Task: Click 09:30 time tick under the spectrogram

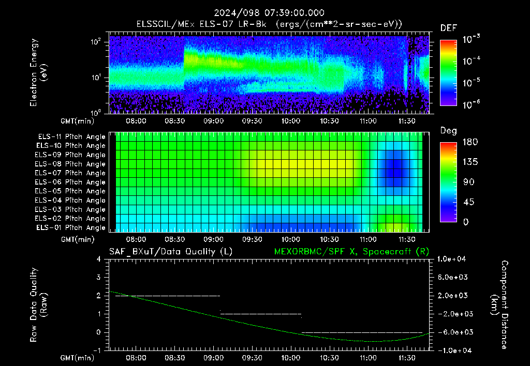Action: pyautogui.click(x=252, y=121)
